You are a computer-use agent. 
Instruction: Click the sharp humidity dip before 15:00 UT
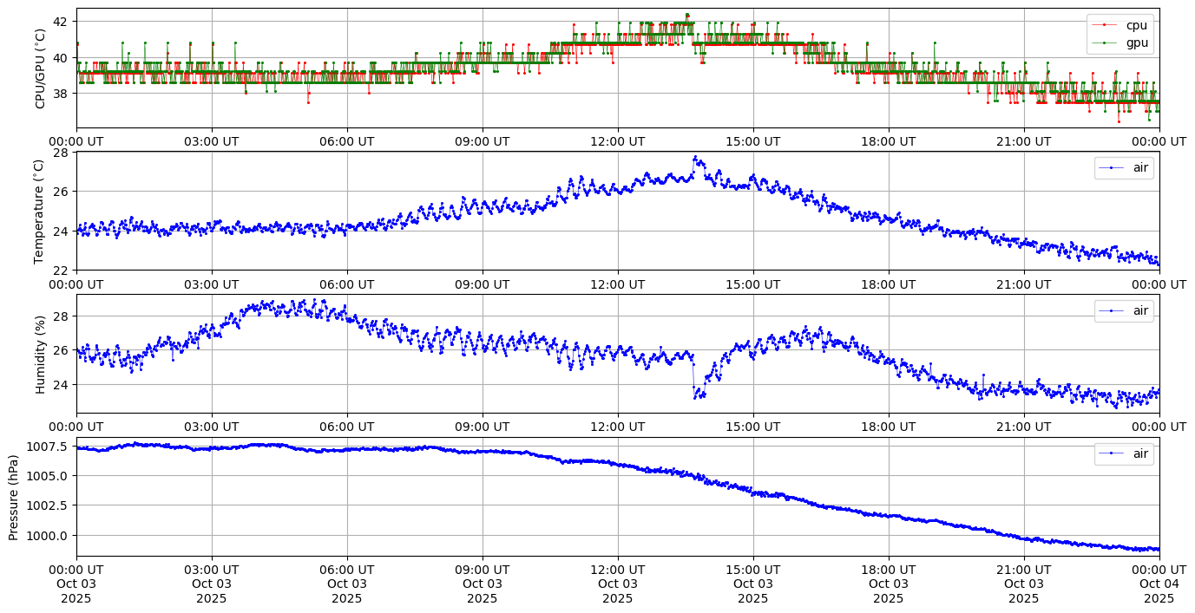point(697,395)
